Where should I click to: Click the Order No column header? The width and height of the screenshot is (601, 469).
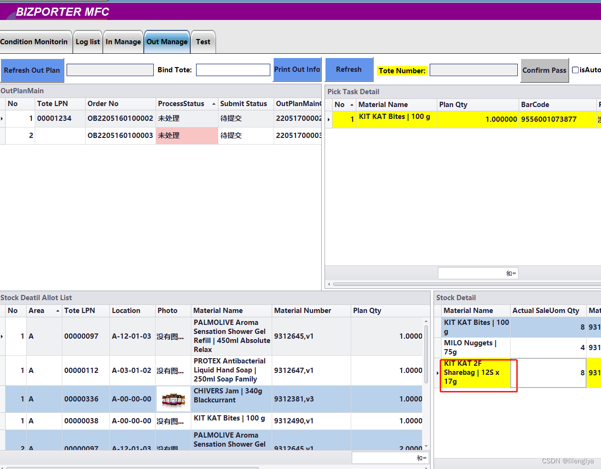(x=120, y=104)
